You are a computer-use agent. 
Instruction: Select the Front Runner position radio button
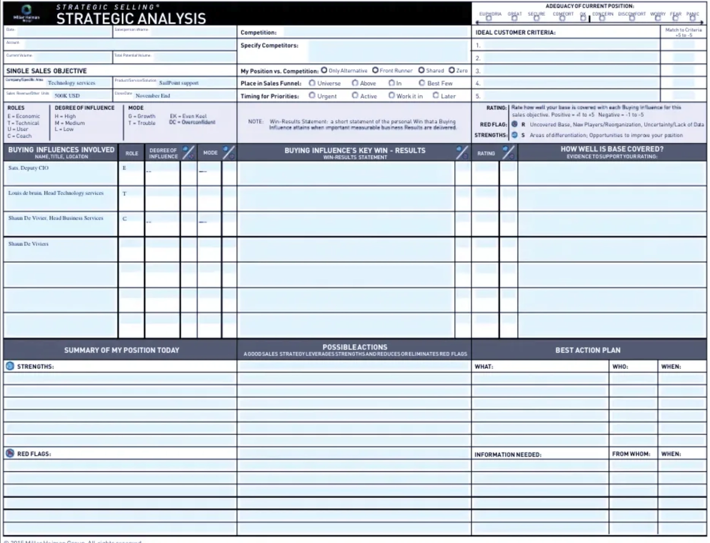click(376, 70)
